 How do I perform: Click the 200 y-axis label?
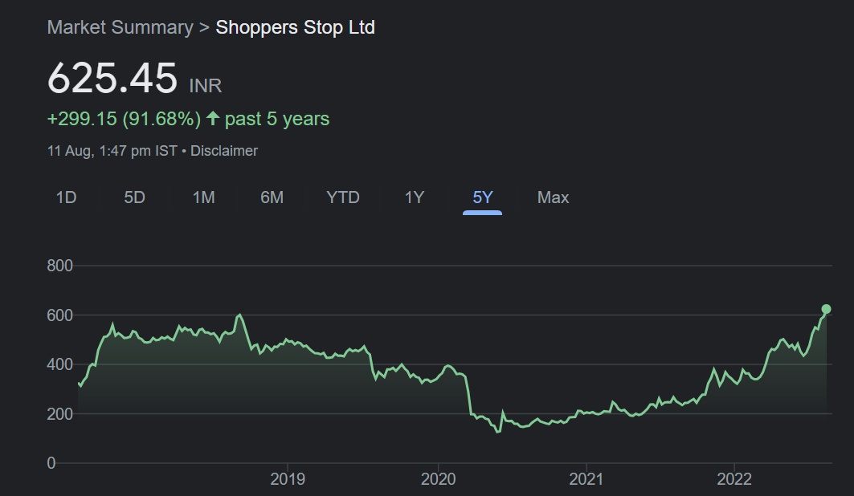coord(60,414)
